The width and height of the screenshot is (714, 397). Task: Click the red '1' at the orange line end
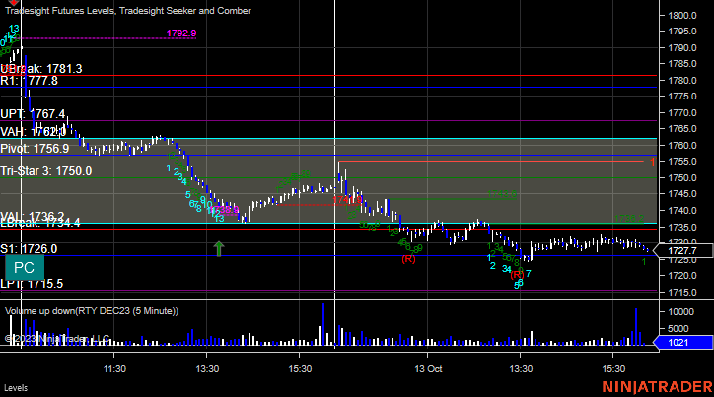click(652, 162)
